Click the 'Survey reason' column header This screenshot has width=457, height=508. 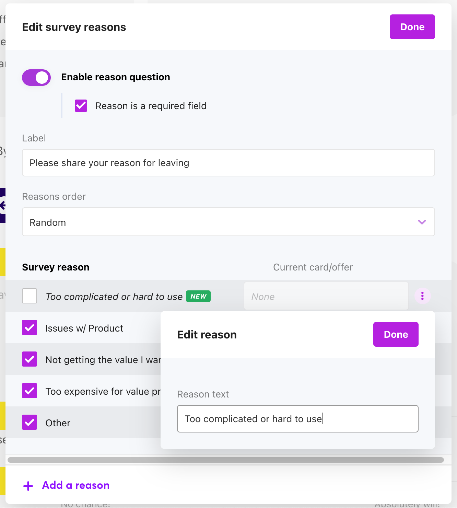point(56,267)
